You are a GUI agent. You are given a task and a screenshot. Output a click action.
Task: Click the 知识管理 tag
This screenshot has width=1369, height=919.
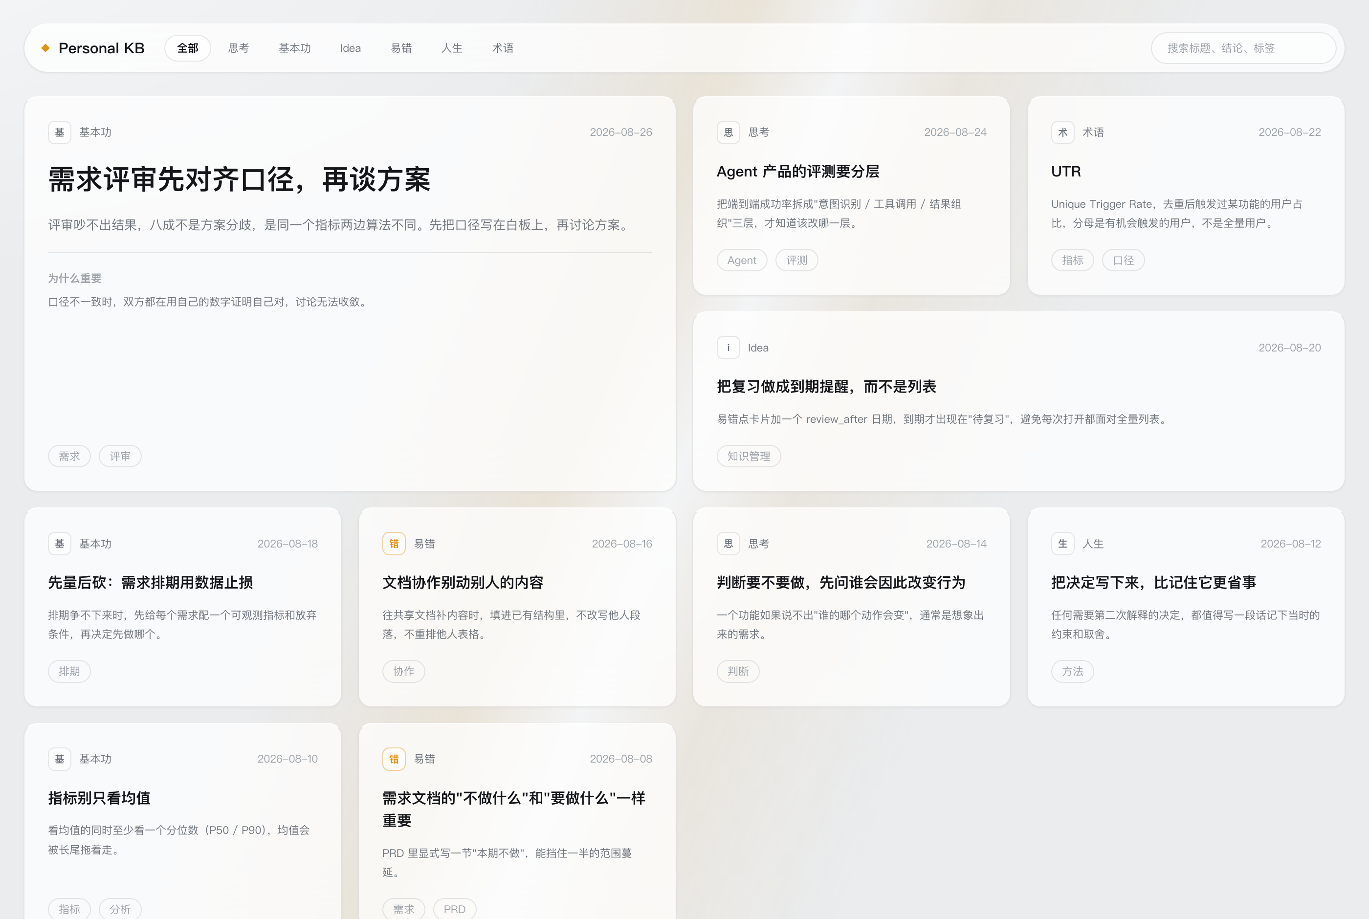[749, 456]
